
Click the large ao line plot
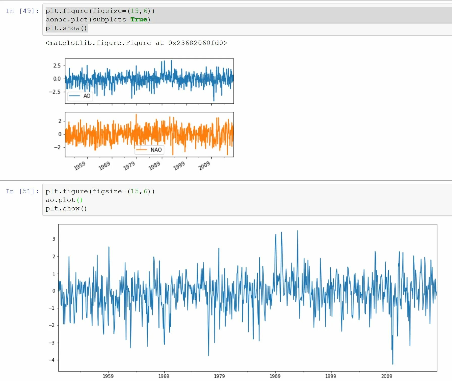[x=248, y=298]
